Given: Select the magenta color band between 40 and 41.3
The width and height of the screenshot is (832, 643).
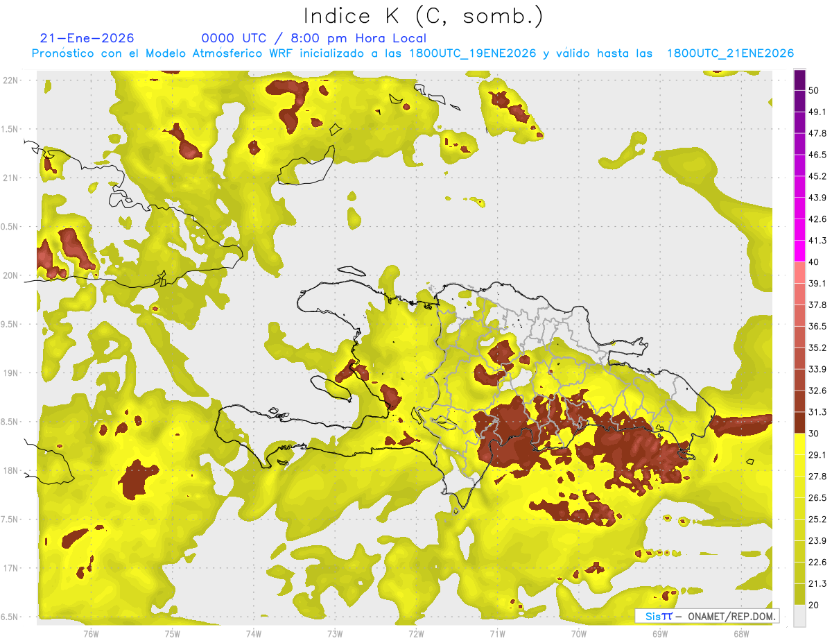Looking at the screenshot, I should (x=800, y=251).
